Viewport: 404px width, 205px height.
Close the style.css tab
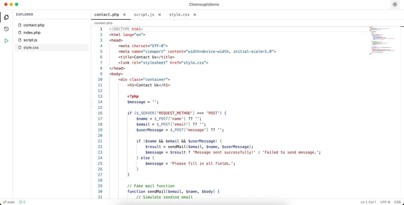click(x=195, y=15)
